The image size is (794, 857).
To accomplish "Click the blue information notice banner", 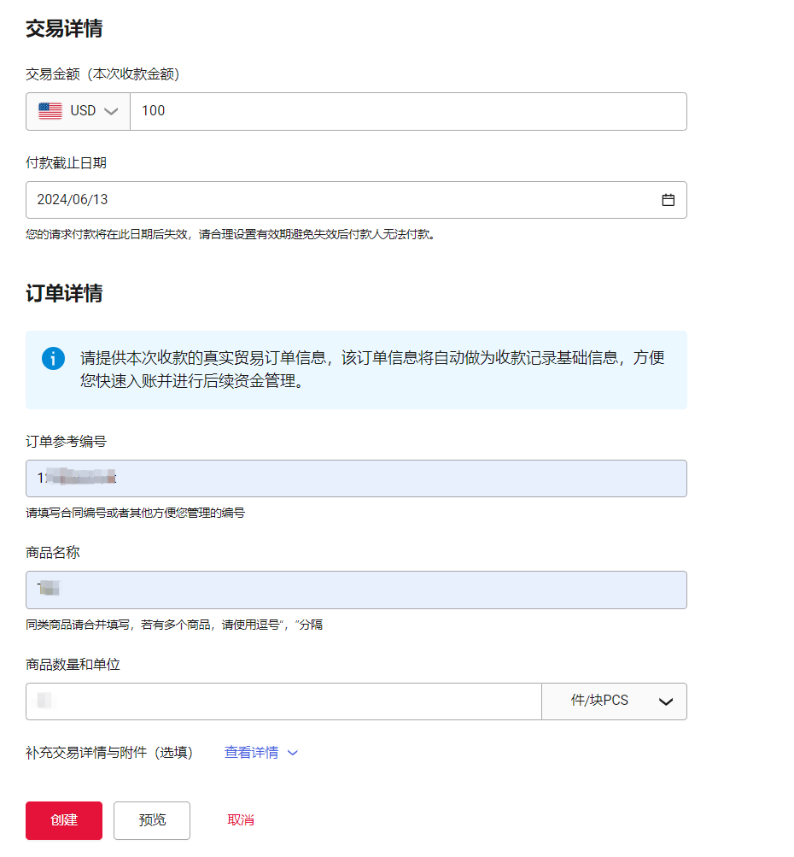I will [355, 369].
